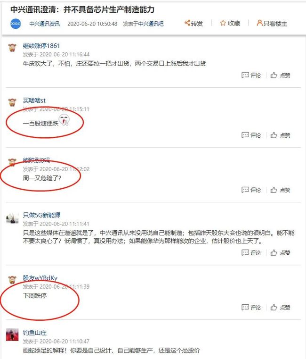306x359 pixels.
Task: Click 评论 under 只做5G新能源's comment
Action: (251, 252)
